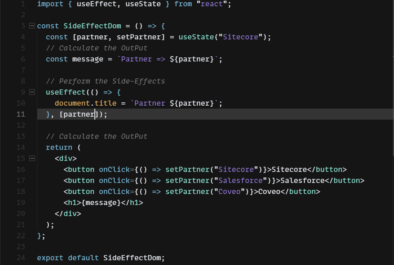Screen dimensions: 394x265
Task: Select line 24 via its line number
Action: pyautogui.click(x=21, y=258)
